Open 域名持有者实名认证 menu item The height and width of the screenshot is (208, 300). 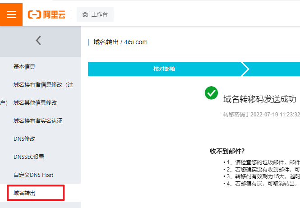[38, 121]
